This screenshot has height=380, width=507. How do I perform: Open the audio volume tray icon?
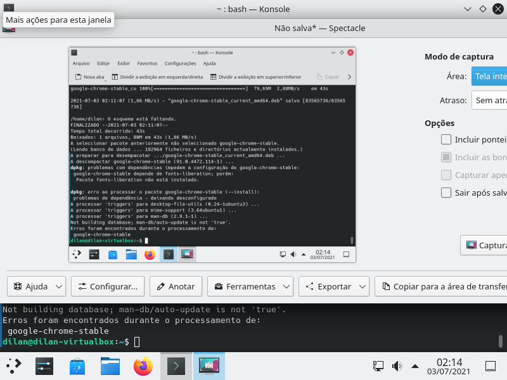[x=397, y=366]
